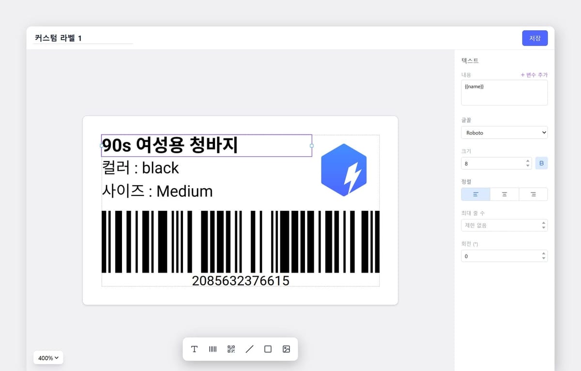Toggle bold formatting with the B button
Viewport: 581px width, 371px height.
coord(541,163)
